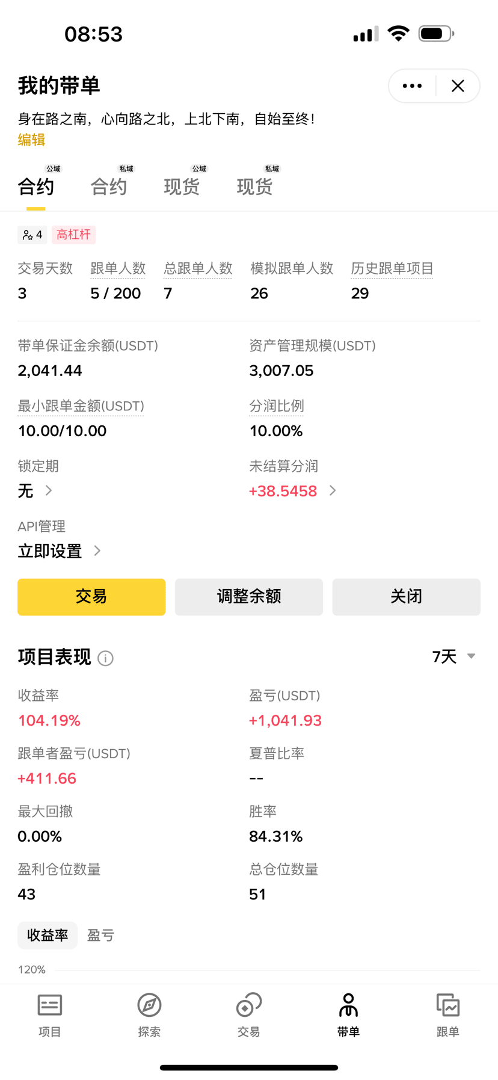
Task: Switch chart to 收益率 view
Action: point(48,935)
